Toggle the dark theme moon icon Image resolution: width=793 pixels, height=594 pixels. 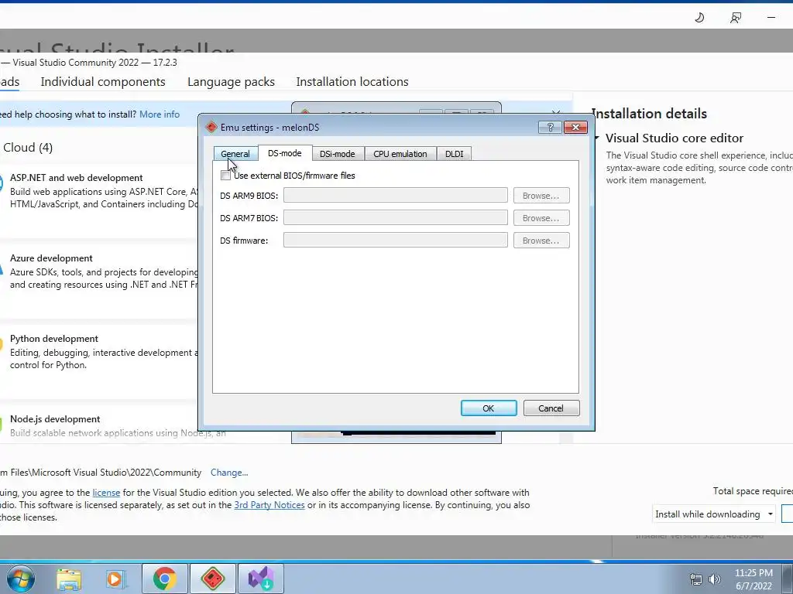(x=699, y=18)
